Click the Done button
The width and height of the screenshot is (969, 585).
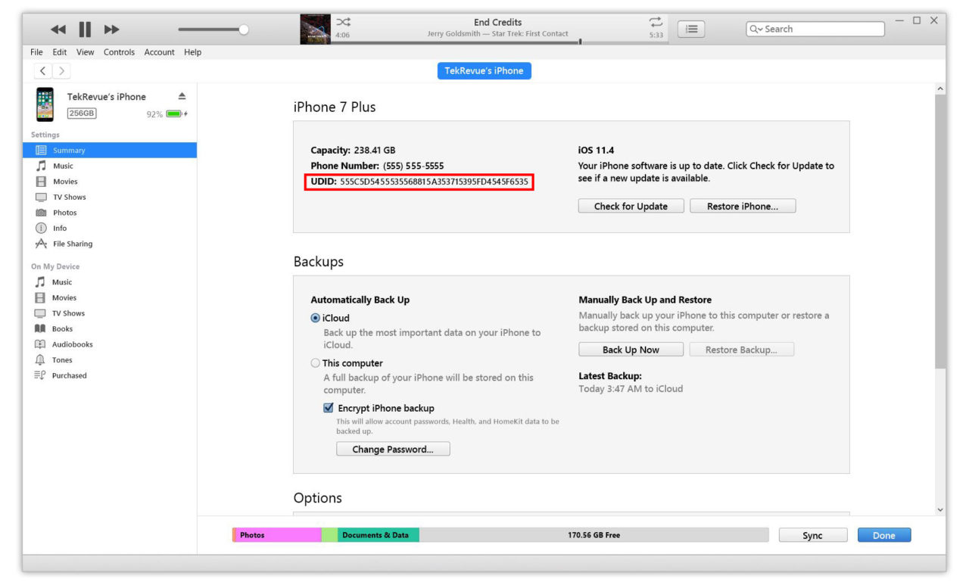(x=884, y=535)
